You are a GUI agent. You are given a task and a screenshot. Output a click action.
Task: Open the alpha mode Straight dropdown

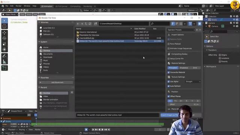coord(193,82)
